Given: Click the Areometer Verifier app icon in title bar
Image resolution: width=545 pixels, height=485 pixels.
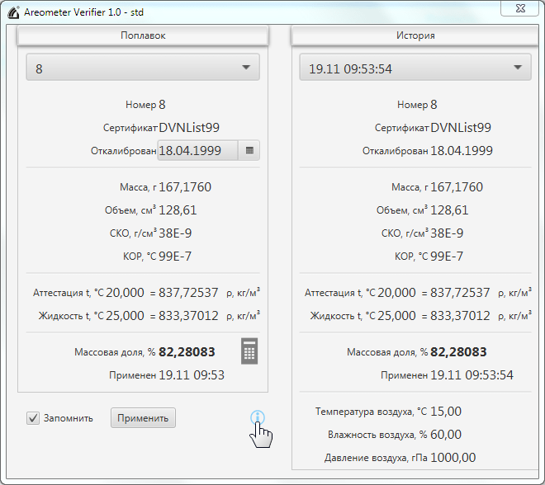Looking at the screenshot, I should point(13,12).
